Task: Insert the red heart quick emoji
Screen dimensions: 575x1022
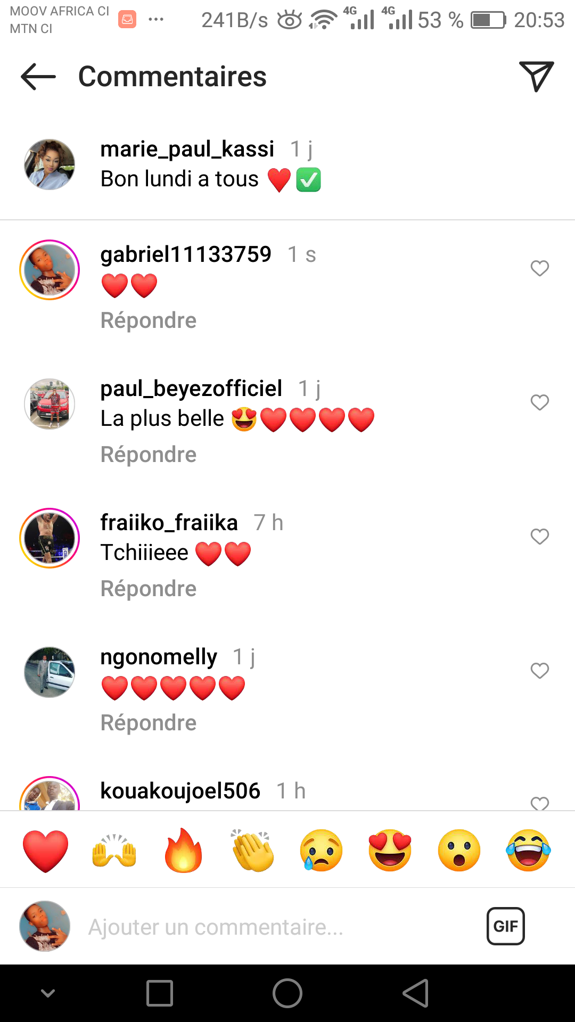Action: coord(46,851)
